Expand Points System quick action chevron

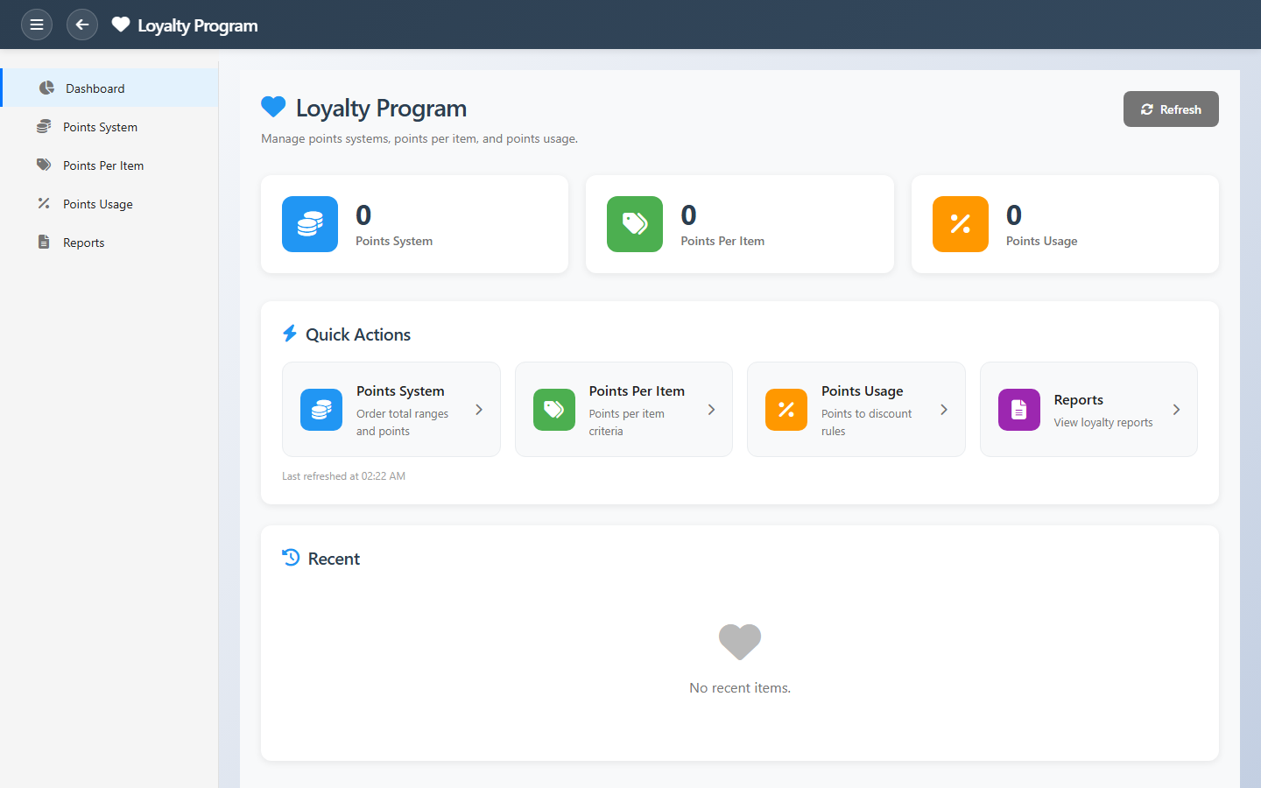(479, 410)
